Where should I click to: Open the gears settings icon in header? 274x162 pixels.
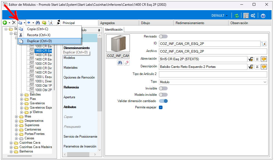pos(253,16)
